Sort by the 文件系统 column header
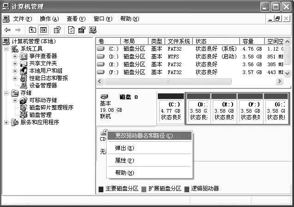 179,41
